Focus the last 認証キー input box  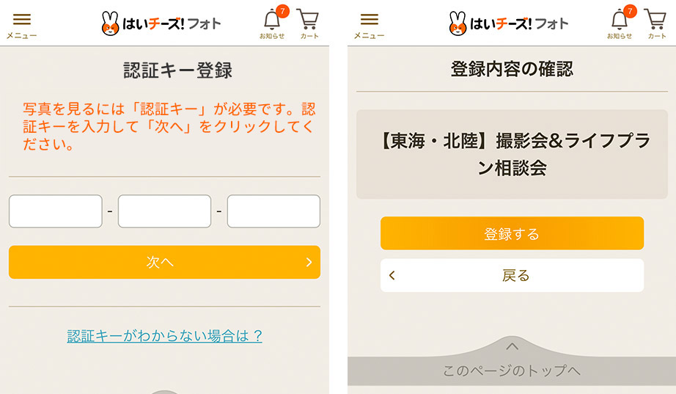point(273,211)
